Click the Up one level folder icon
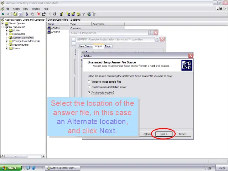The width and height of the screenshot is (228, 171). 15,14
